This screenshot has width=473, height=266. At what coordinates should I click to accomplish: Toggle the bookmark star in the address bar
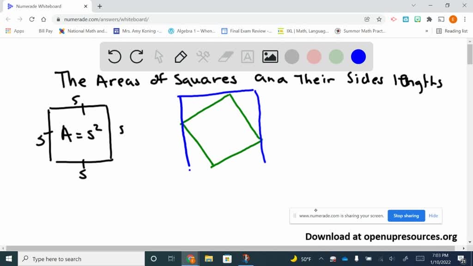click(379, 20)
